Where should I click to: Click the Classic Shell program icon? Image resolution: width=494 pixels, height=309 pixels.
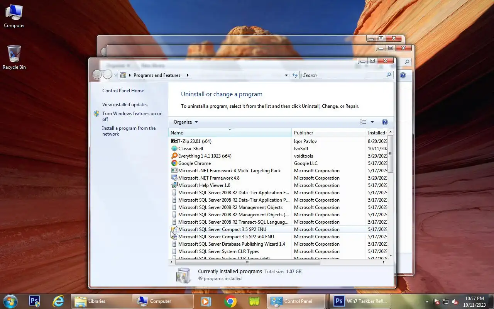(x=174, y=149)
